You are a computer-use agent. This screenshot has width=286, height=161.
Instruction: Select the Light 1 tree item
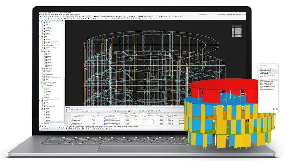pyautogui.click(x=49, y=111)
